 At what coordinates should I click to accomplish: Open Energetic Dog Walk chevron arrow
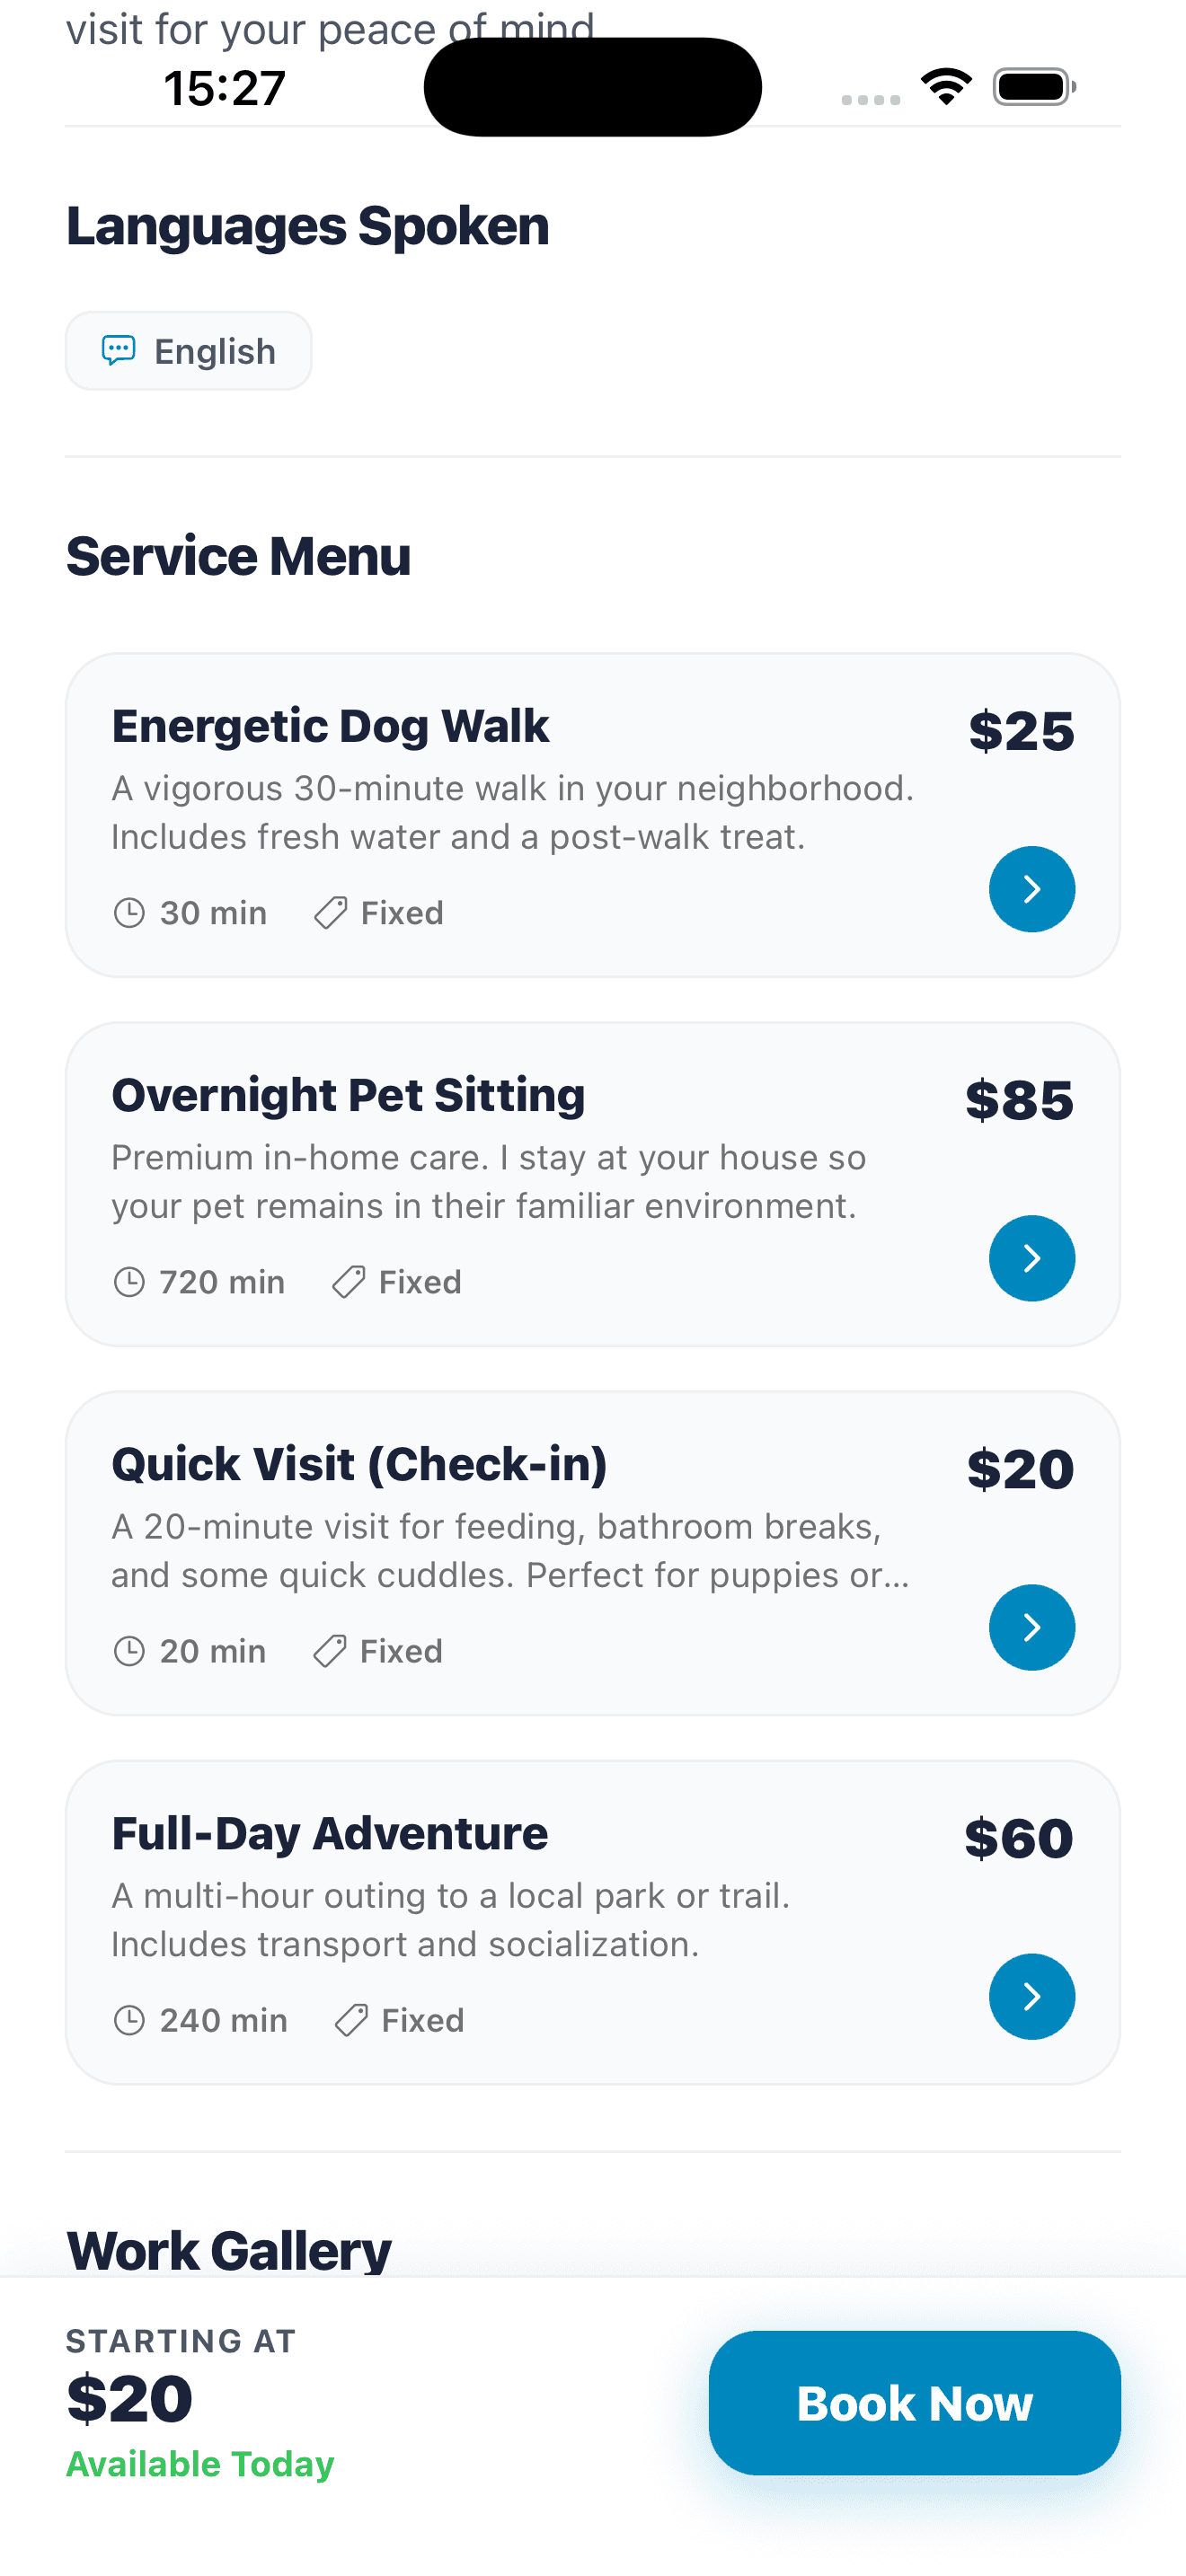(1031, 889)
